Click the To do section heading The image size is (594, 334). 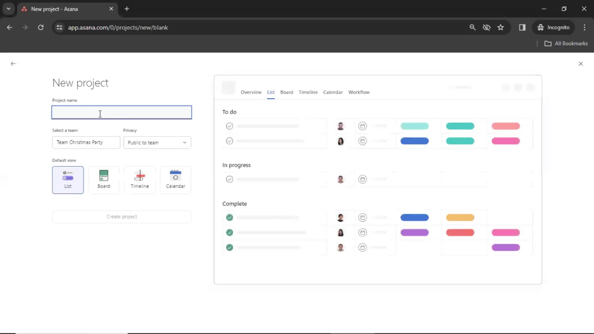pyautogui.click(x=229, y=112)
